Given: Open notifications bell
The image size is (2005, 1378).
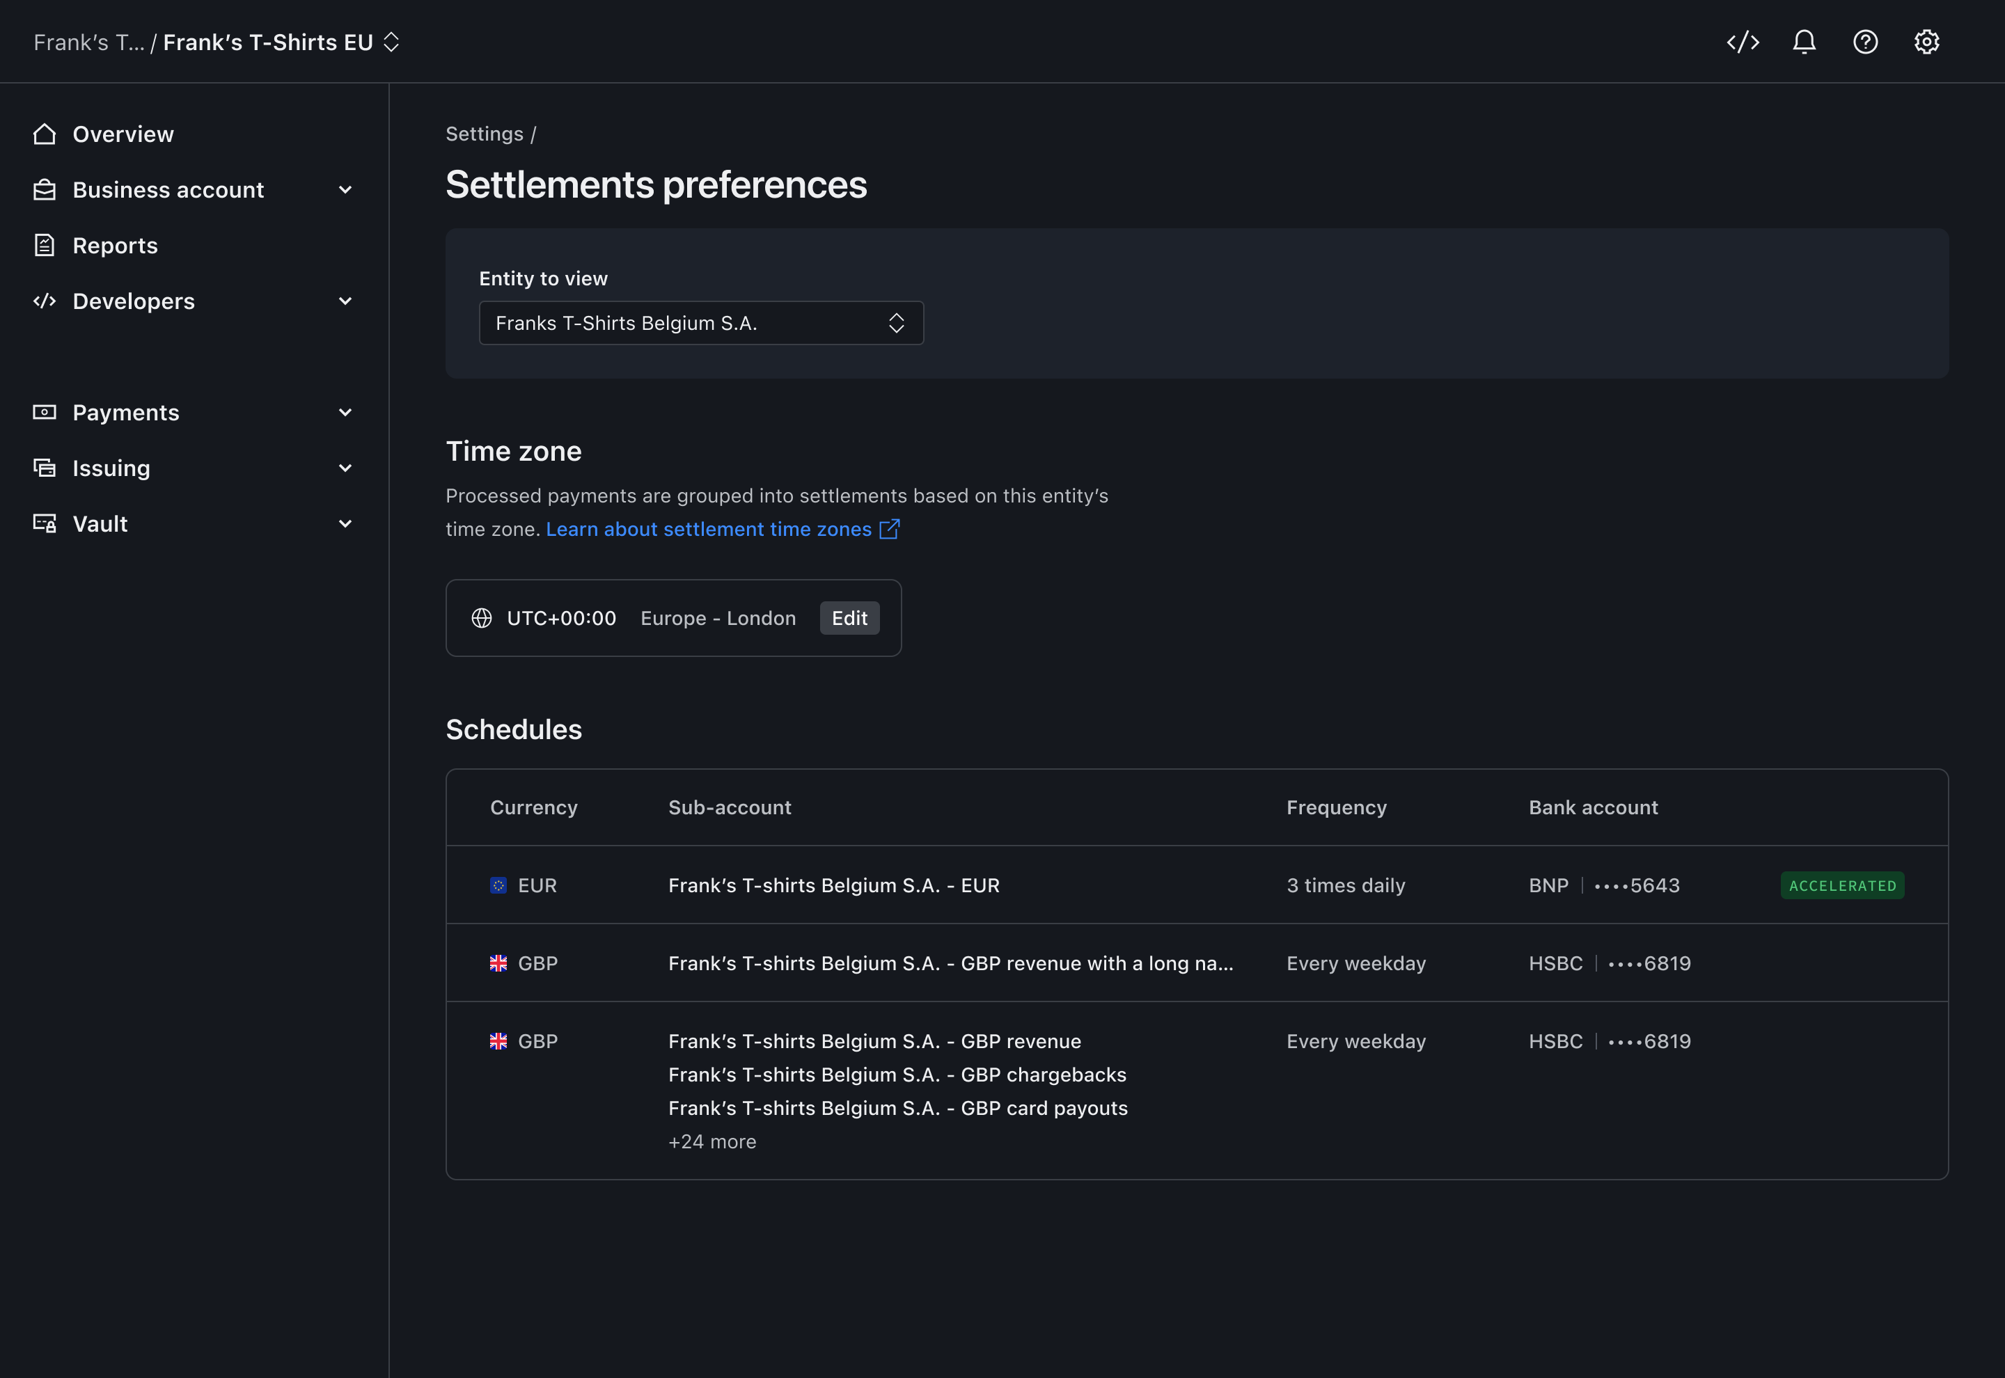Looking at the screenshot, I should pos(1804,42).
